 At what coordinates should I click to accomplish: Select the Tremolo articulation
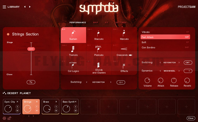click(73, 51)
